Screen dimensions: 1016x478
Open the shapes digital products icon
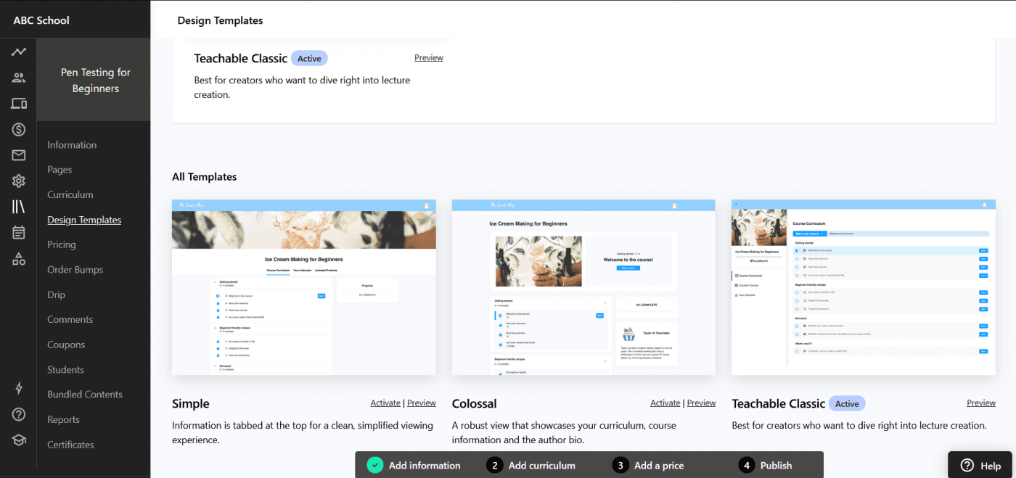click(19, 259)
